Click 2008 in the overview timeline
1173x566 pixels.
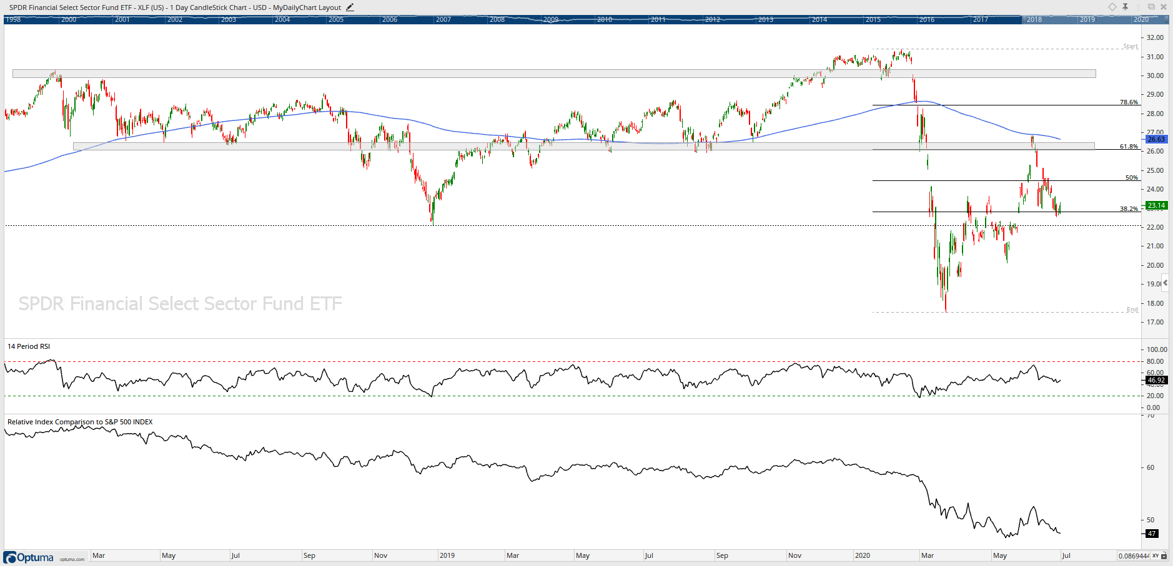coord(497,19)
